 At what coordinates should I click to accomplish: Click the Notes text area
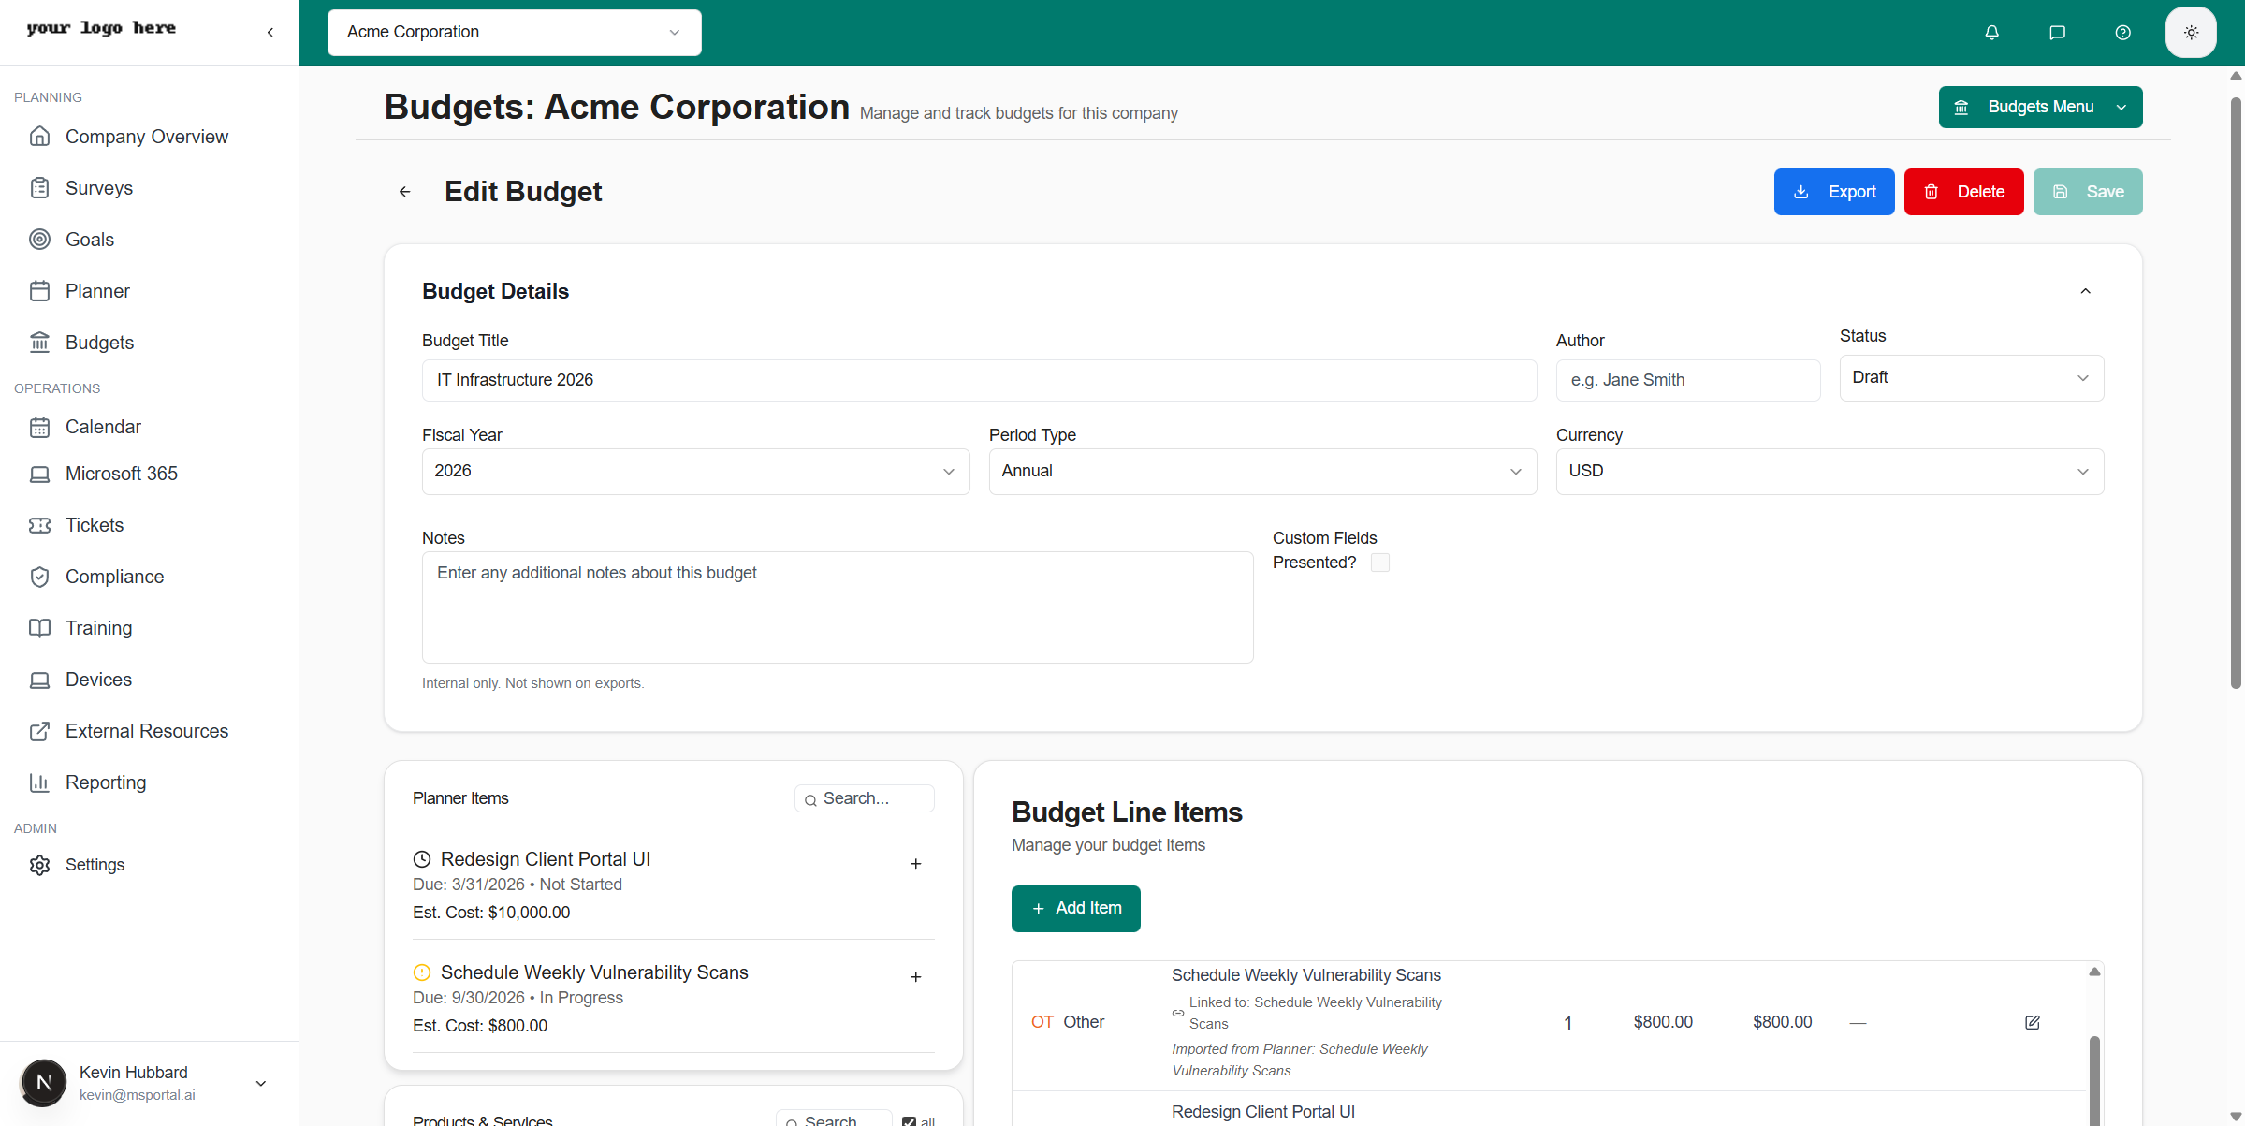838,607
